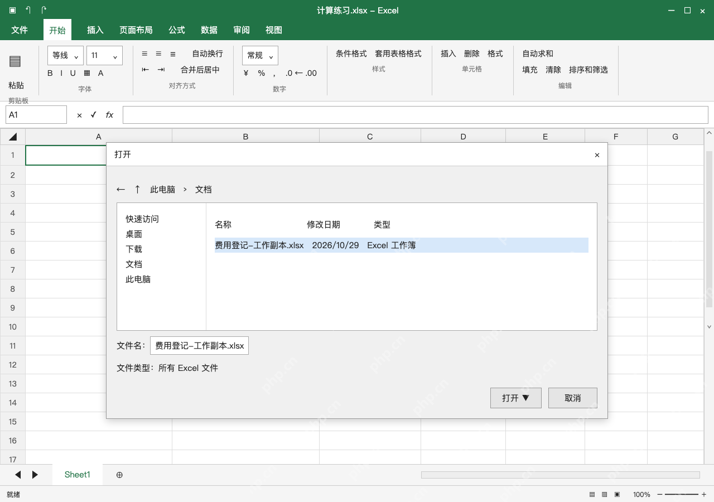The image size is (714, 502).
Task: Zoom out with minus button
Action: (660, 495)
